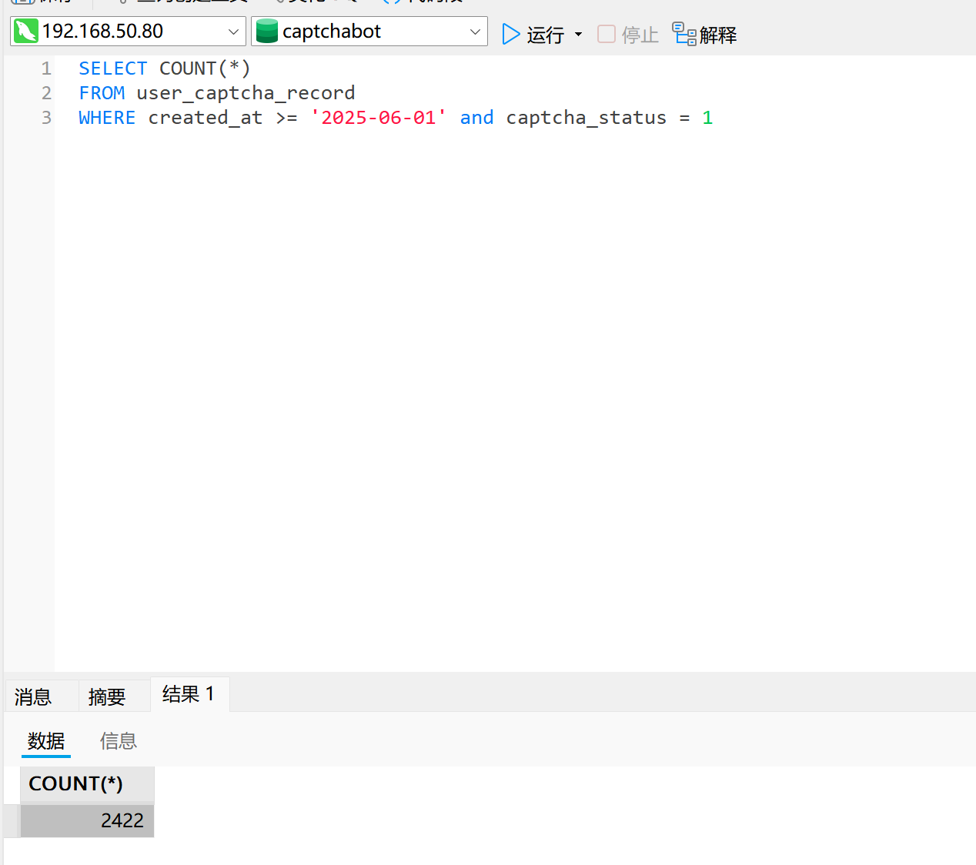Switch to the 消息 tab
Image resolution: width=976 pixels, height=865 pixels.
pyautogui.click(x=33, y=696)
